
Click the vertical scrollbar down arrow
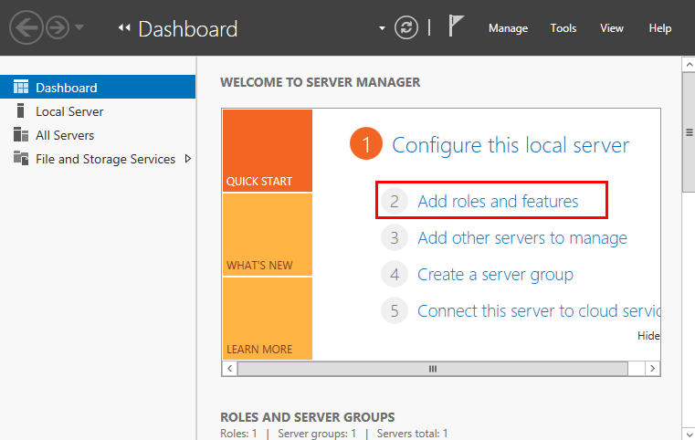(x=689, y=434)
